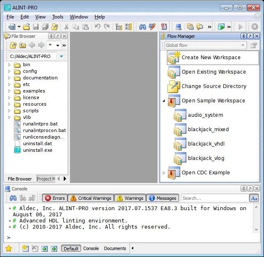Expand the examples folder

(x=9, y=91)
